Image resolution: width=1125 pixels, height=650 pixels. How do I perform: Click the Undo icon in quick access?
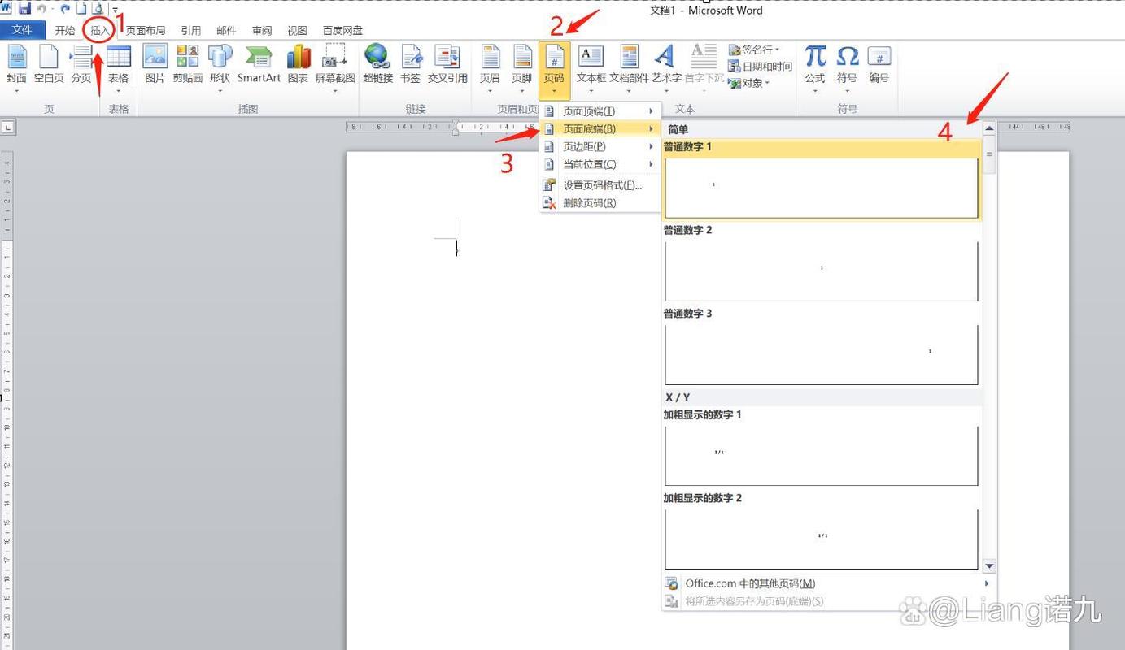click(x=42, y=8)
